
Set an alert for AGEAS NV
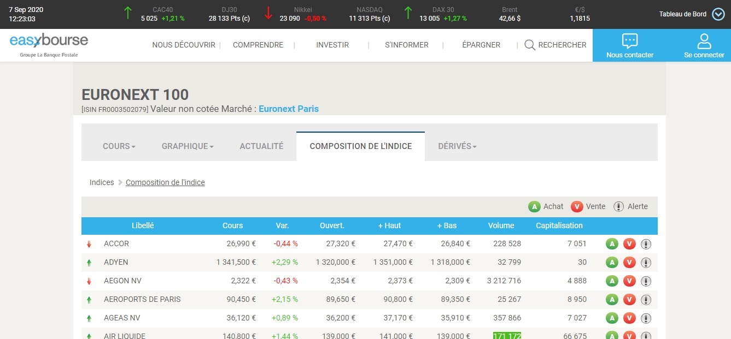(646, 318)
